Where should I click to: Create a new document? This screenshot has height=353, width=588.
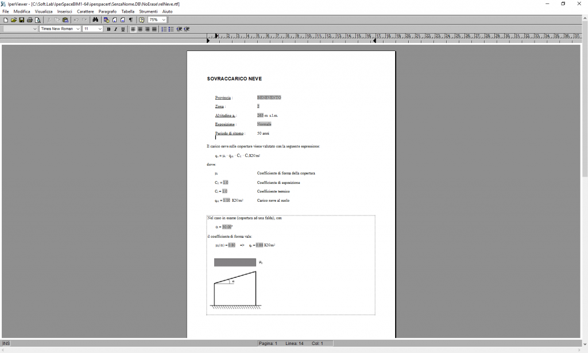pyautogui.click(x=6, y=20)
